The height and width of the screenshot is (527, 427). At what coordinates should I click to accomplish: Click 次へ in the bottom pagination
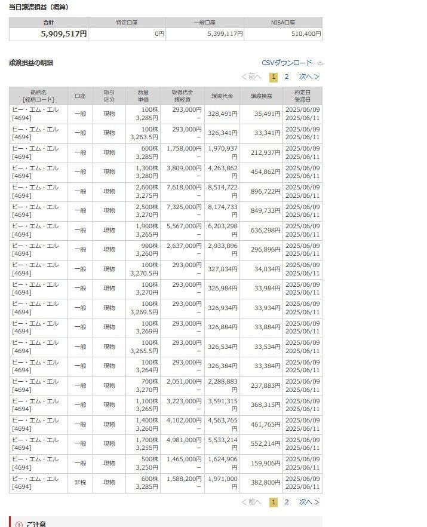tap(309, 502)
